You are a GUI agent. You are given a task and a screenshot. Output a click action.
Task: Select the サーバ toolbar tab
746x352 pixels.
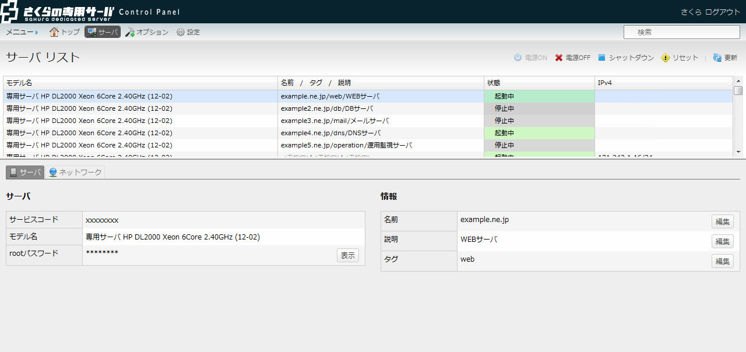(x=103, y=32)
